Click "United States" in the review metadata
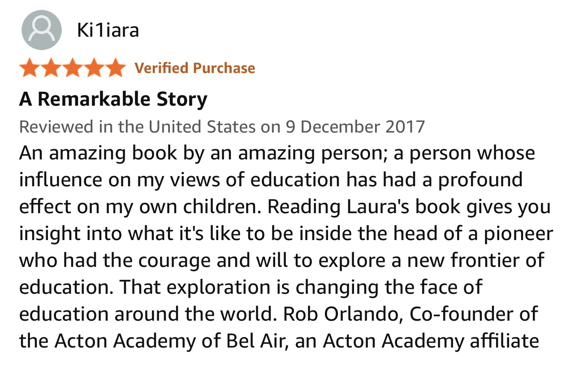Image resolution: width=579 pixels, height=365 pixels. coord(202,127)
